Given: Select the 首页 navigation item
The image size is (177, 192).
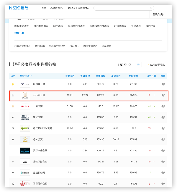Looking at the screenshot, I should pyautogui.click(x=44, y=8).
